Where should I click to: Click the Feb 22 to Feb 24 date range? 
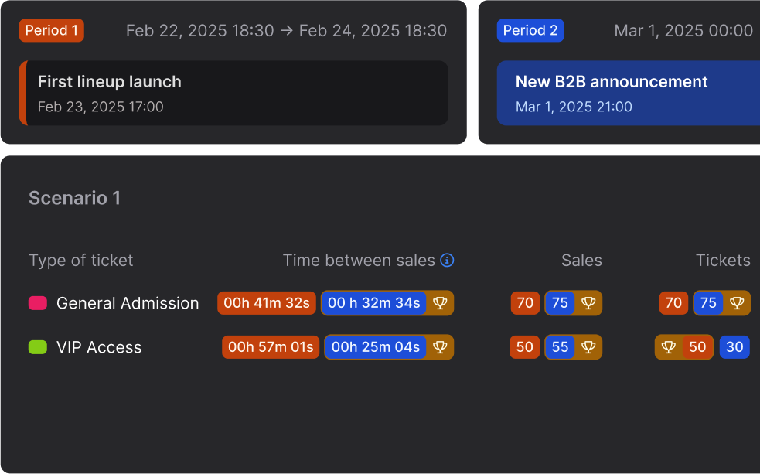(286, 30)
